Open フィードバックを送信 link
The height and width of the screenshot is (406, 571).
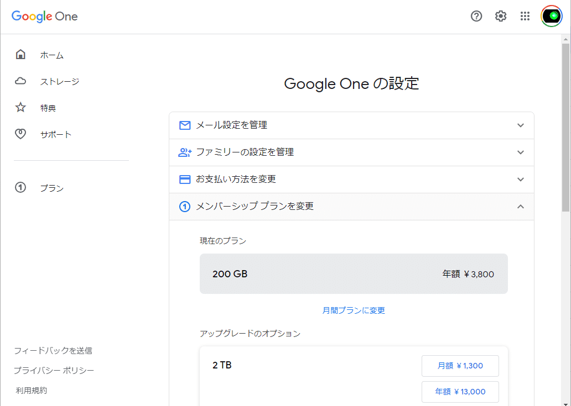pos(53,350)
